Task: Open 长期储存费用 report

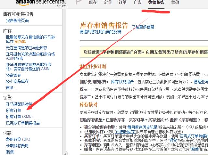Action: pyautogui.click(x=17, y=146)
